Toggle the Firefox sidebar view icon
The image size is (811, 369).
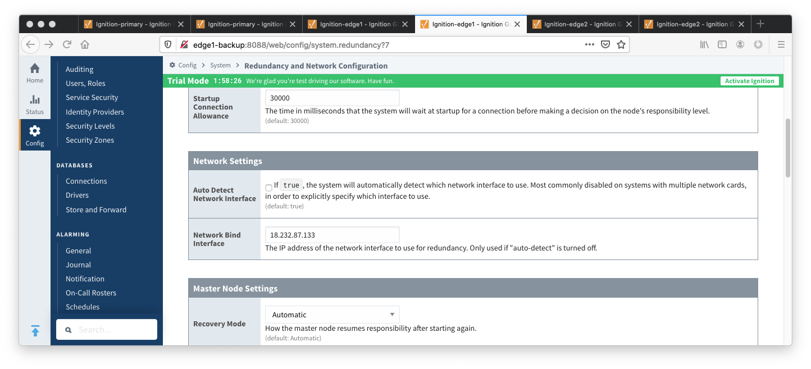point(722,44)
